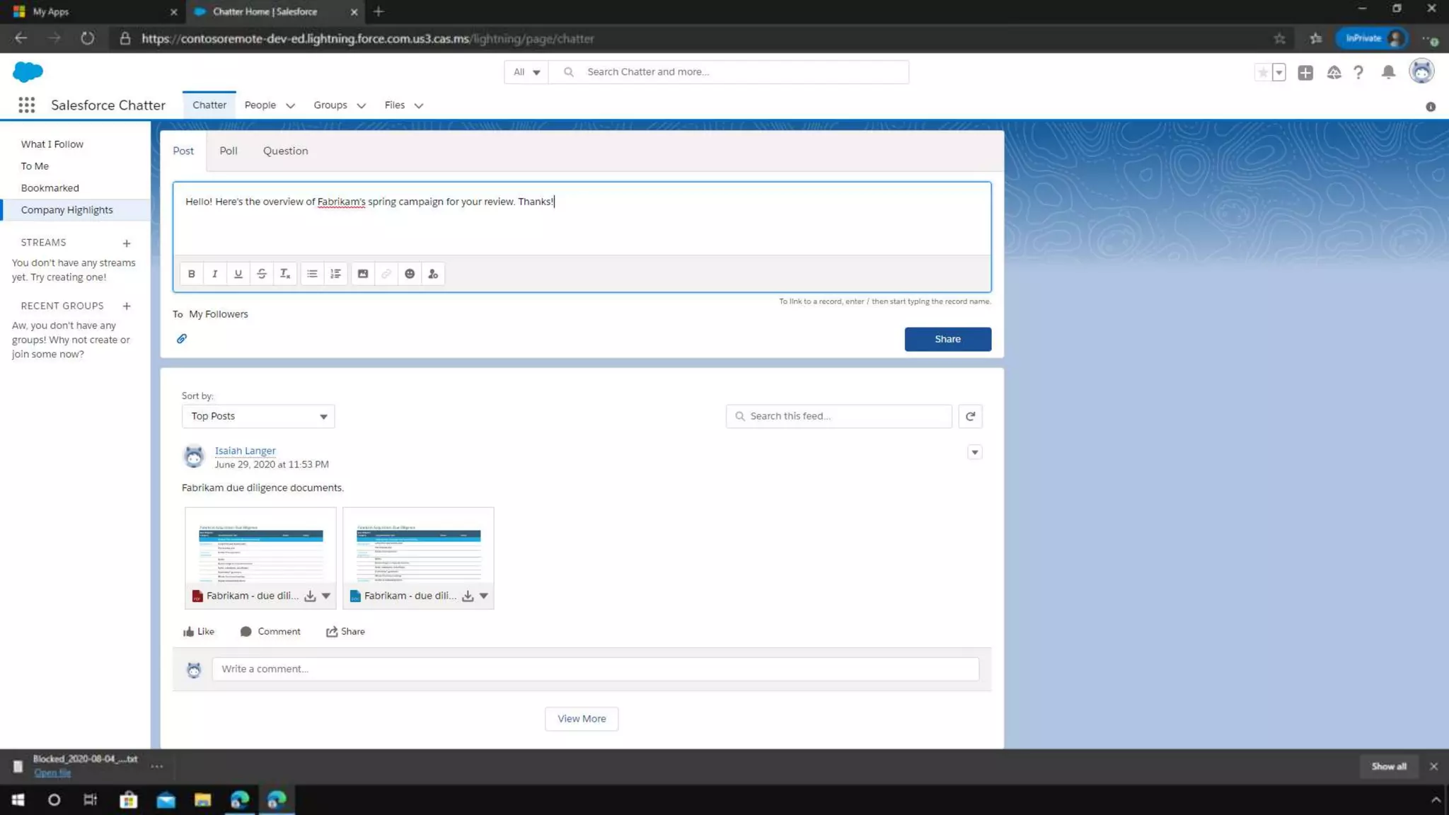Toggle strikethrough formatting in editor
The width and height of the screenshot is (1449, 815).
(x=262, y=274)
